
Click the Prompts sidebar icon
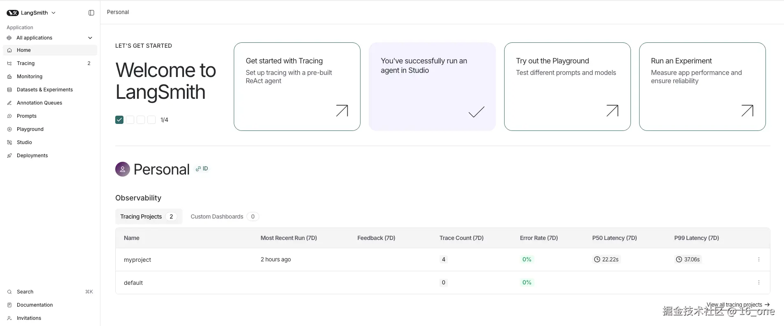pyautogui.click(x=9, y=116)
